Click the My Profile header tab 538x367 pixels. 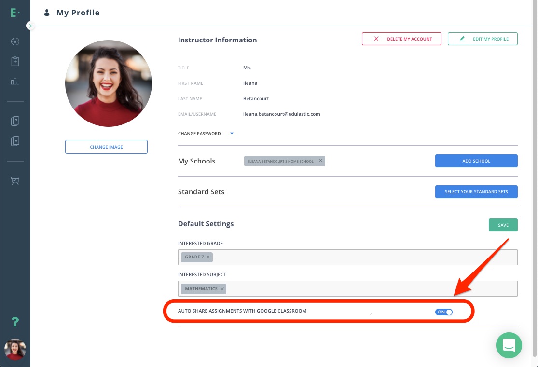pyautogui.click(x=78, y=13)
